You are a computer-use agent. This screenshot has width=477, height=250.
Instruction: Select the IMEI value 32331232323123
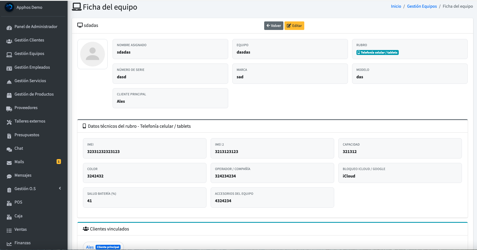point(103,152)
